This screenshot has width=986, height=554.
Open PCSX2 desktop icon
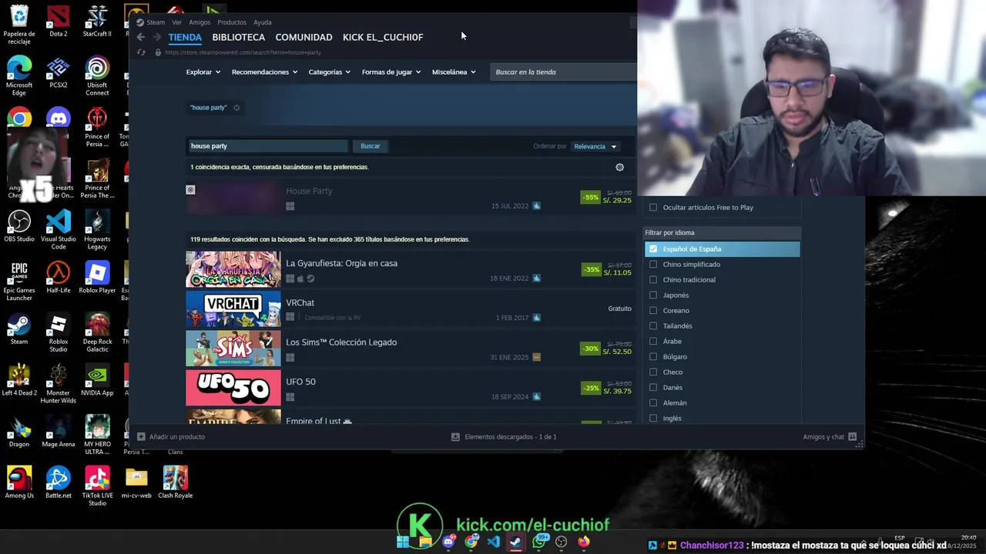59,73
